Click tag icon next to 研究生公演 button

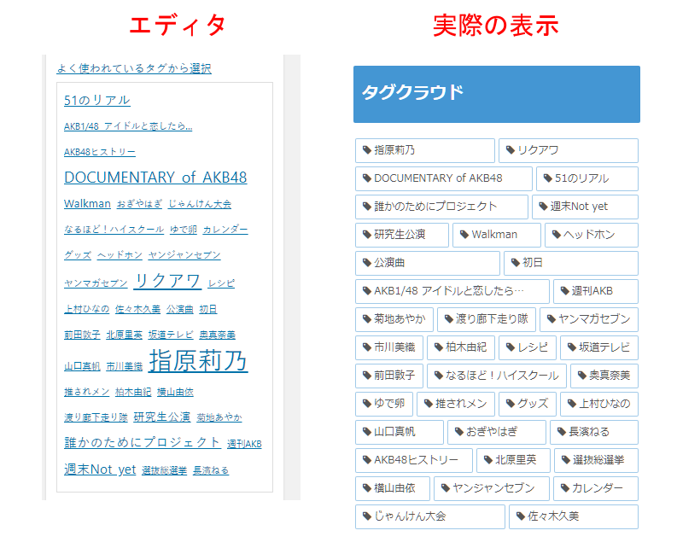(x=367, y=235)
